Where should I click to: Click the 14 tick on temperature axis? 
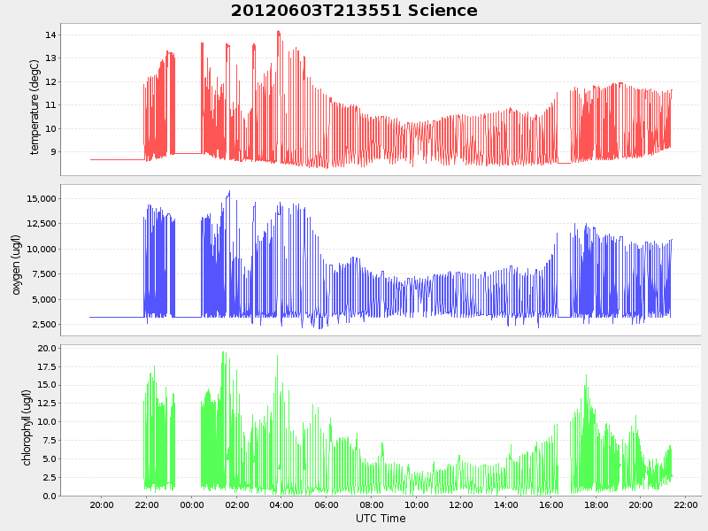click(x=50, y=35)
